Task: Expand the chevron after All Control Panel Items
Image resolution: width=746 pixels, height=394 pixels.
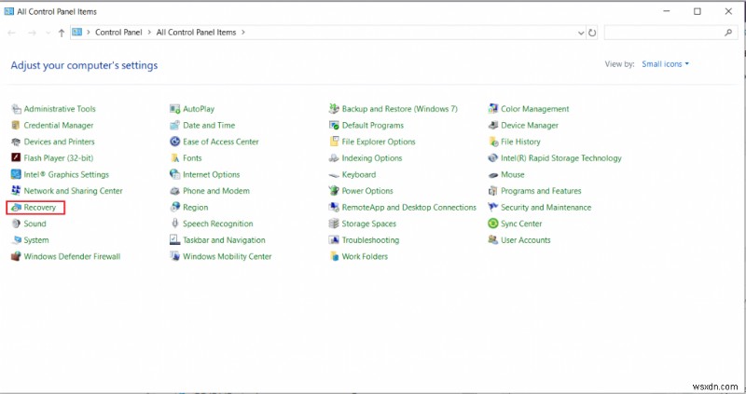Action: pos(243,33)
